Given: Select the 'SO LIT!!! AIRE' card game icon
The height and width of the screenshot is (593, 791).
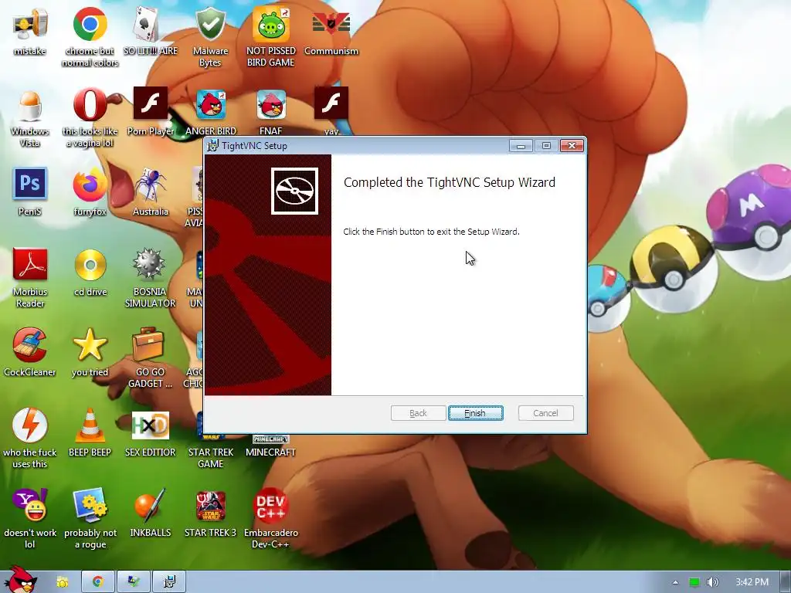Looking at the screenshot, I should click(151, 31).
